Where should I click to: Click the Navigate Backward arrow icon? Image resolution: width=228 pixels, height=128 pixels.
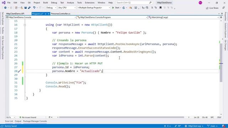(5, 8)
